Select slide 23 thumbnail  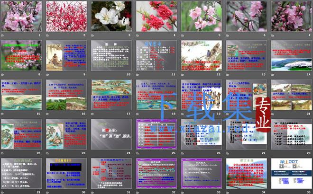(x=66, y=134)
